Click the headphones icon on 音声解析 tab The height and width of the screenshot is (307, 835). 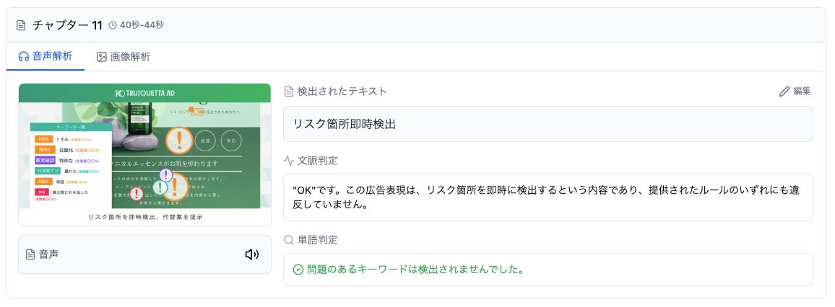click(x=24, y=56)
